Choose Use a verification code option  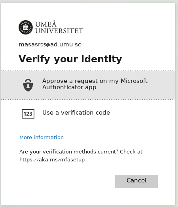(x=88, y=113)
